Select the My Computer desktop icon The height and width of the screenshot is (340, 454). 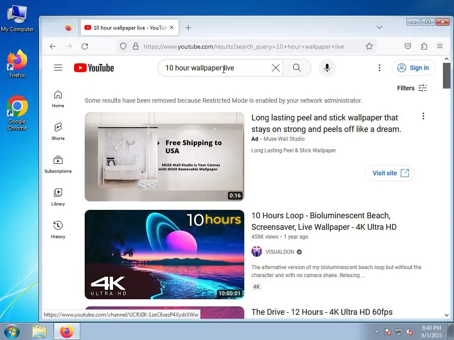(x=17, y=18)
